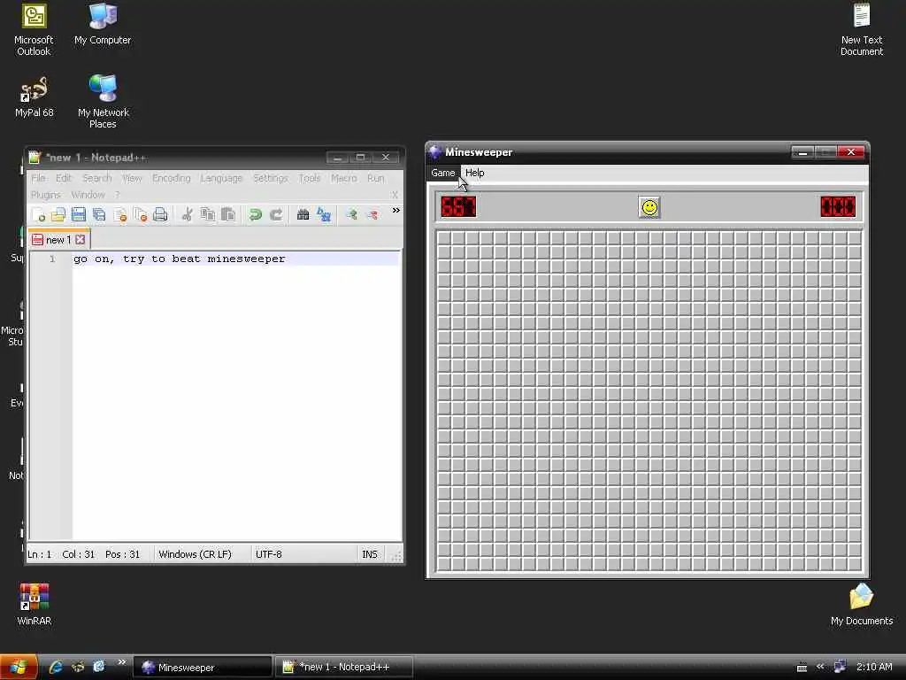
Task: Click 'UTF-8' encoding in Notepad++ status bar
Action: click(x=269, y=554)
